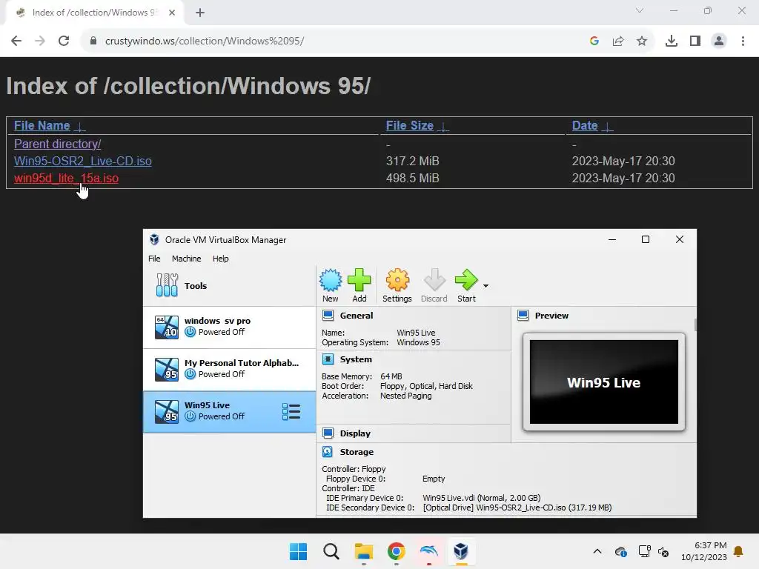Open taskbar Search icon
The image size is (759, 569).
click(x=331, y=551)
